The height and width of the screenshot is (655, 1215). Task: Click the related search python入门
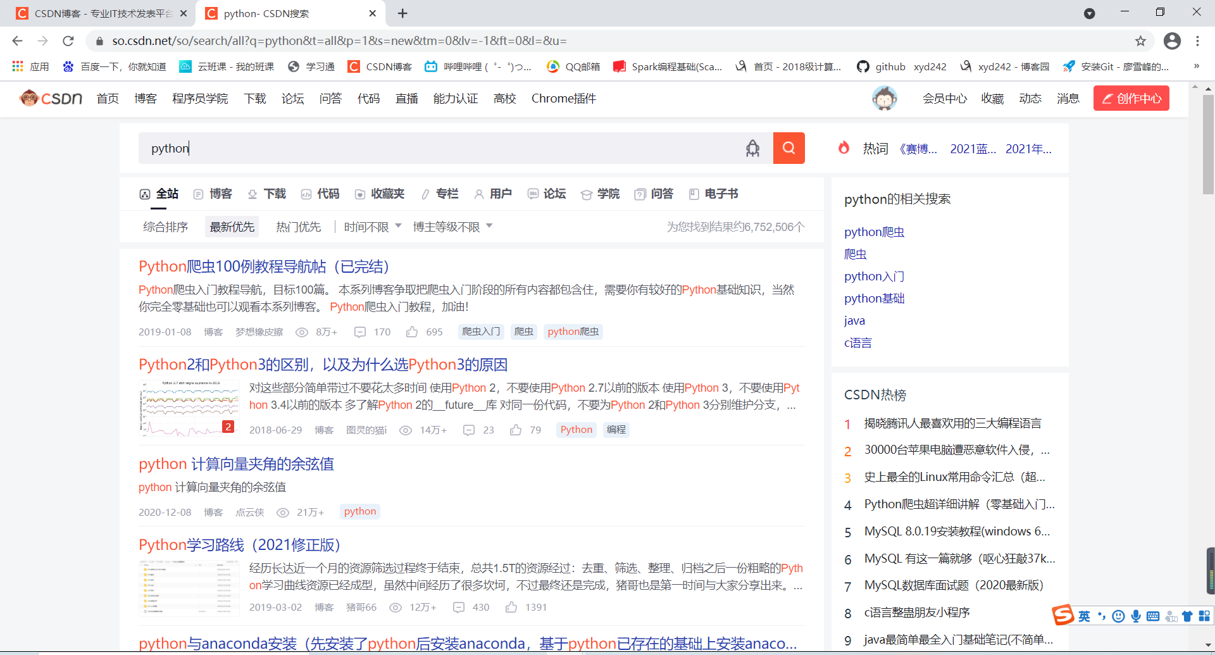tap(874, 276)
